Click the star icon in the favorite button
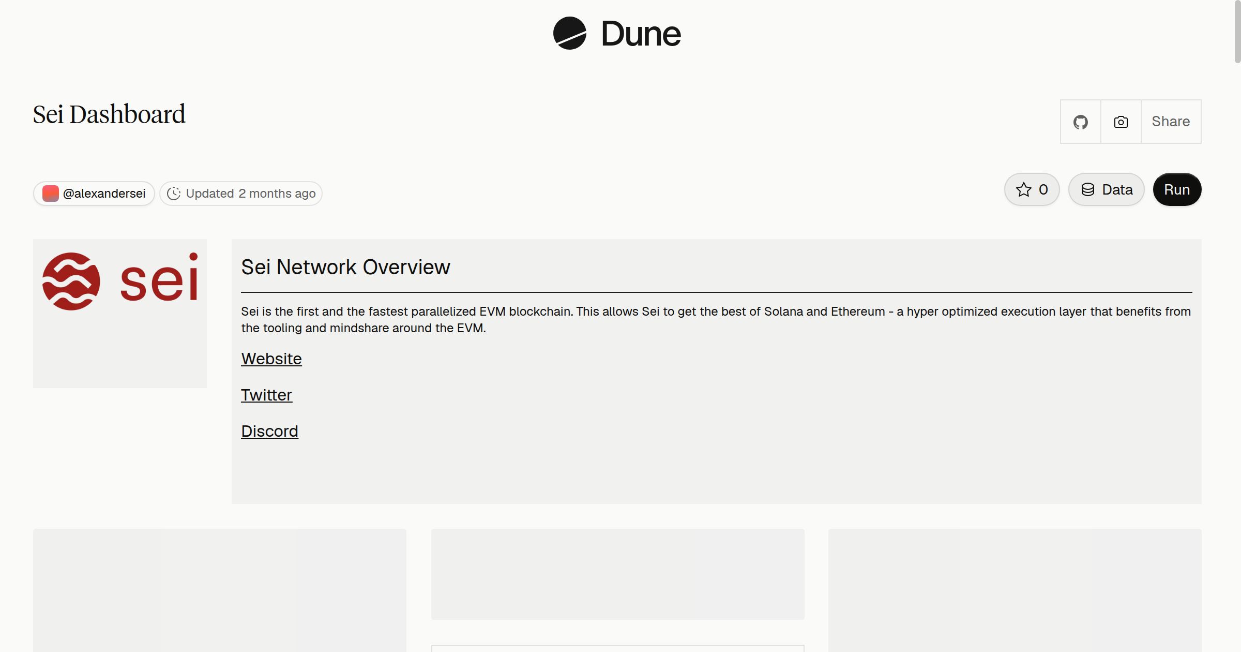1241x652 pixels. coord(1024,189)
